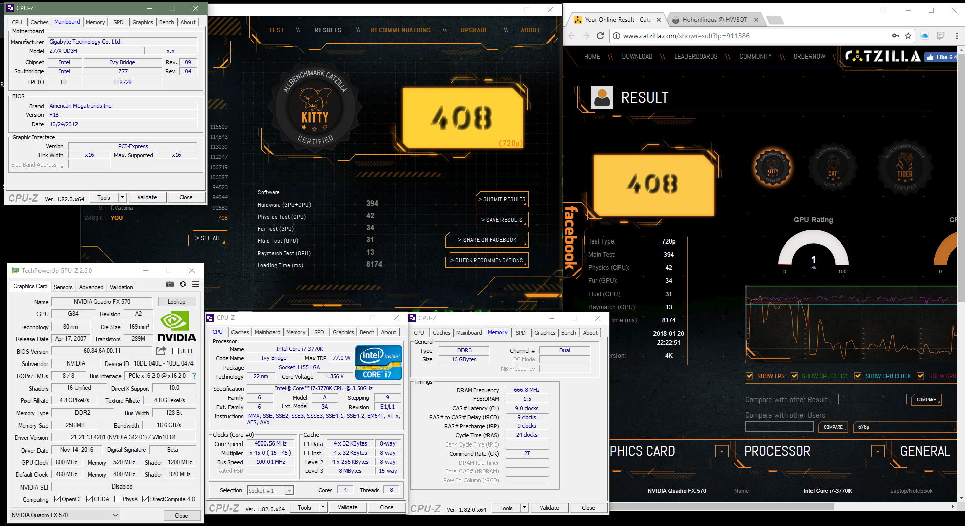Screen dimensions: 965x526
Task: Open the cloud extension icon
Action: pyautogui.click(x=924, y=36)
